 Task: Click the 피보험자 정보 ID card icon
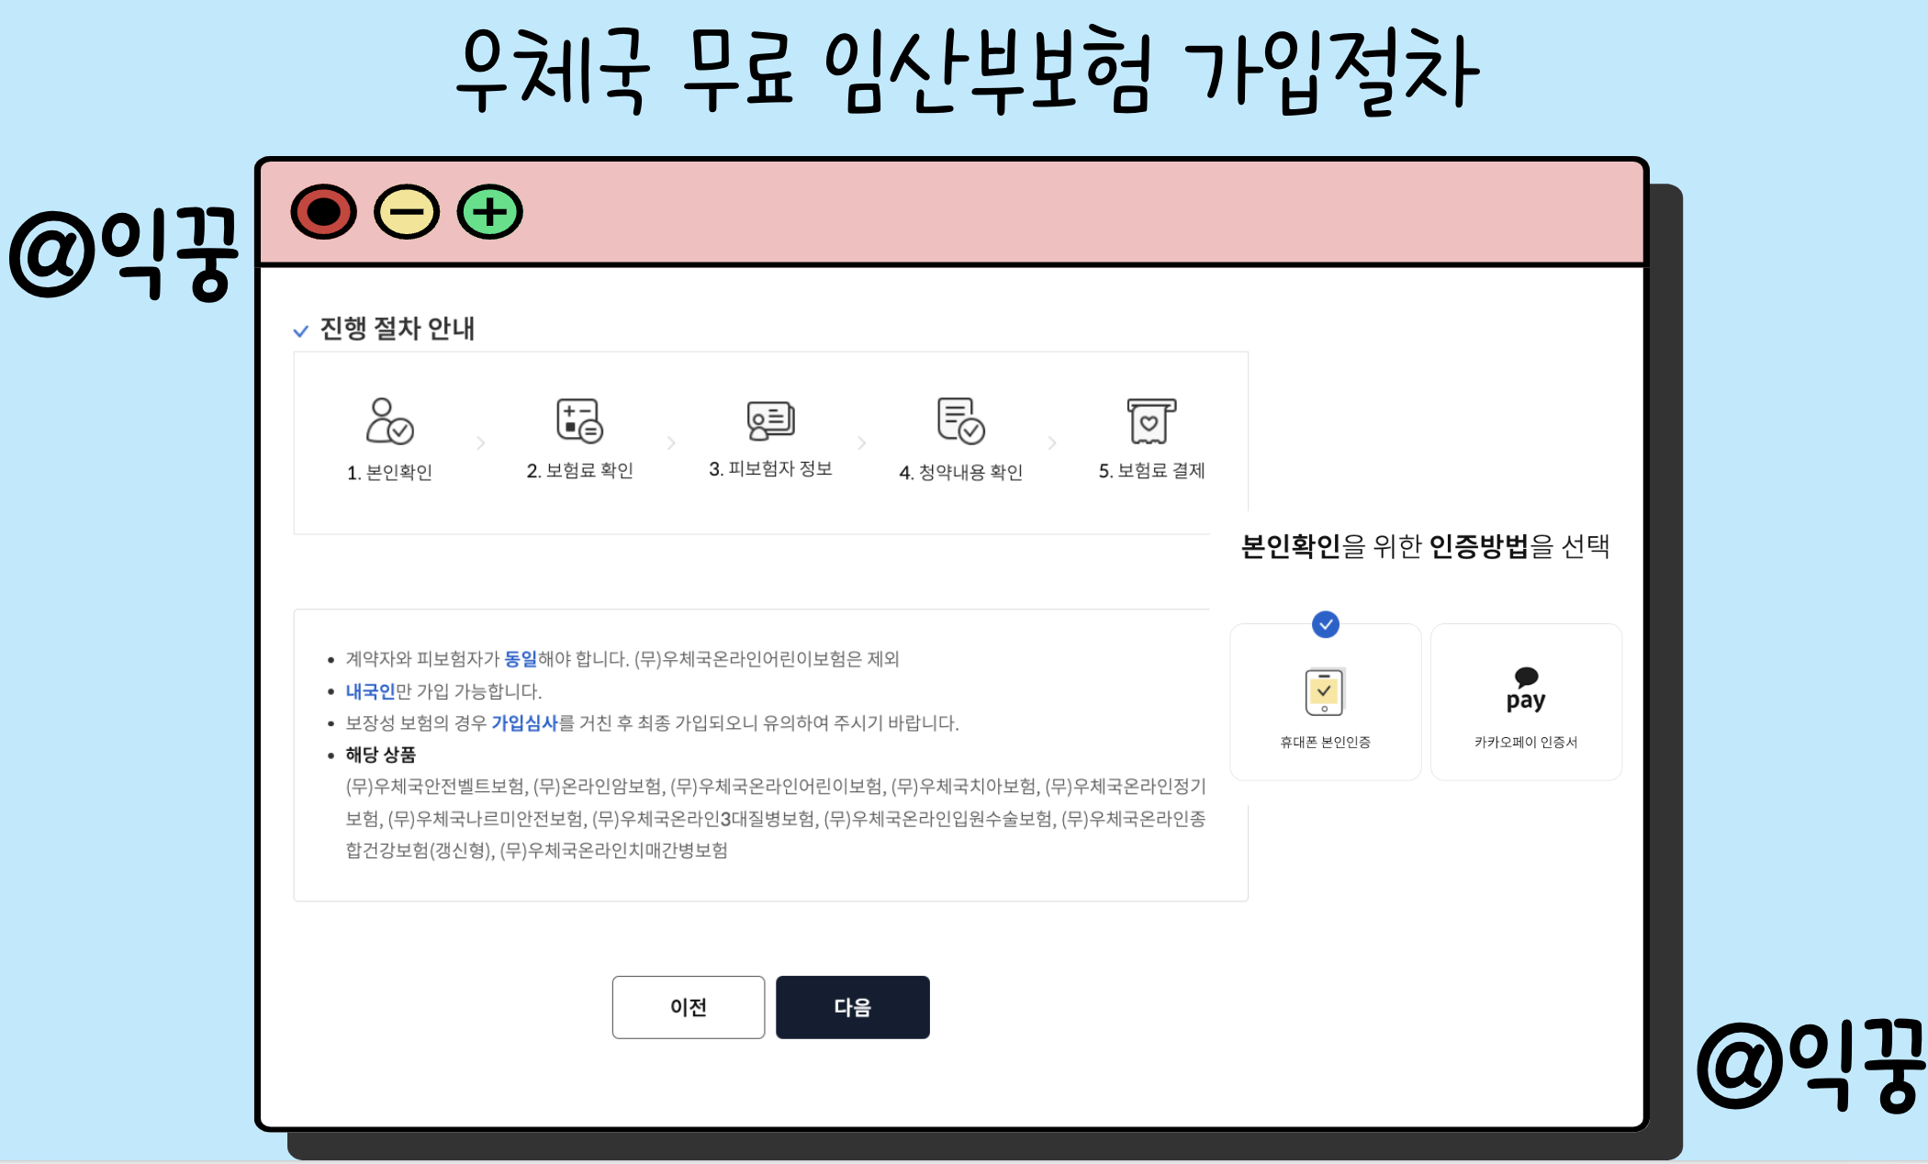coord(770,420)
